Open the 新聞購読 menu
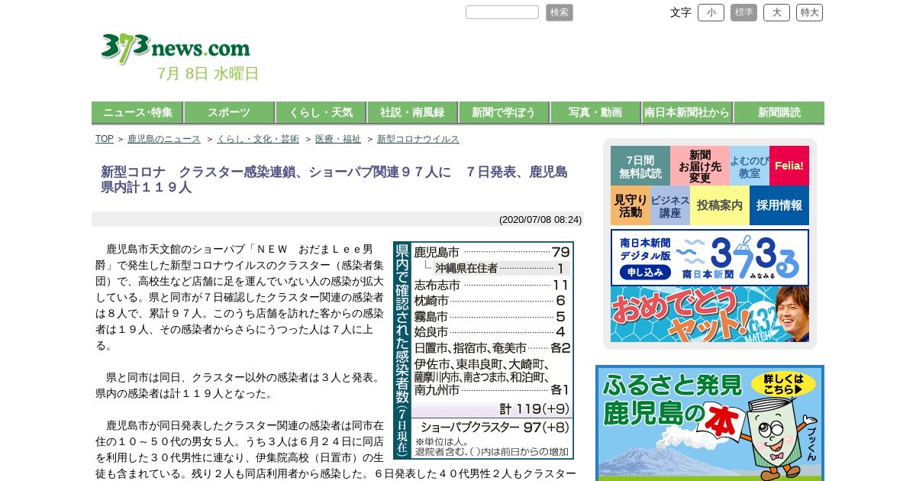Viewport: 916px width, 481px height. [x=779, y=112]
